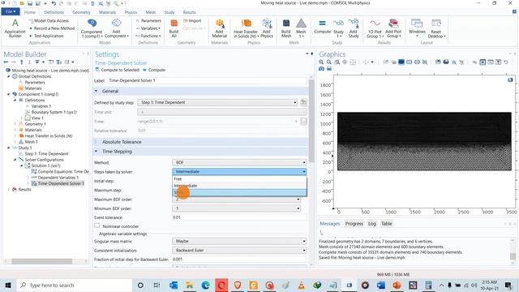The image size is (519, 292).
Task: Open File Explorer from the taskbar
Action: click(189, 285)
